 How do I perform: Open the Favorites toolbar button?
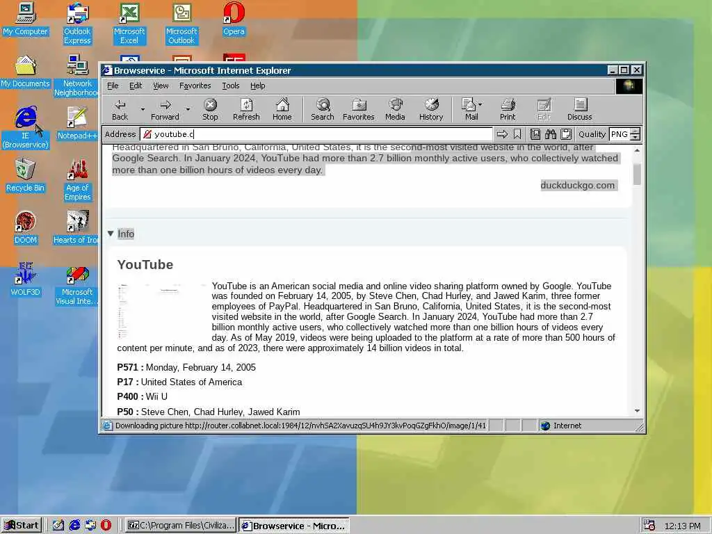tap(359, 109)
